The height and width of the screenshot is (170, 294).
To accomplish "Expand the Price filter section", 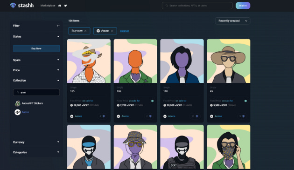I will pyautogui.click(x=36, y=70).
